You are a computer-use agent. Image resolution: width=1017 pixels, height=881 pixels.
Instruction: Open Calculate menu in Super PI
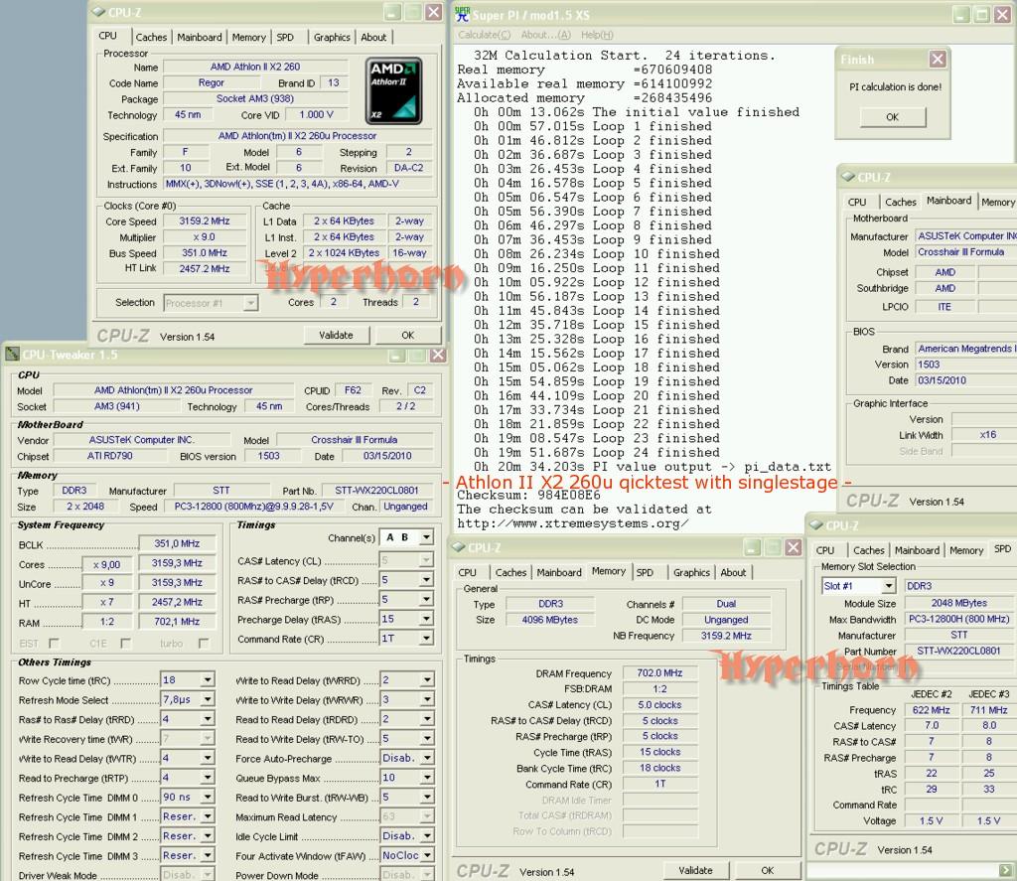pyautogui.click(x=484, y=35)
